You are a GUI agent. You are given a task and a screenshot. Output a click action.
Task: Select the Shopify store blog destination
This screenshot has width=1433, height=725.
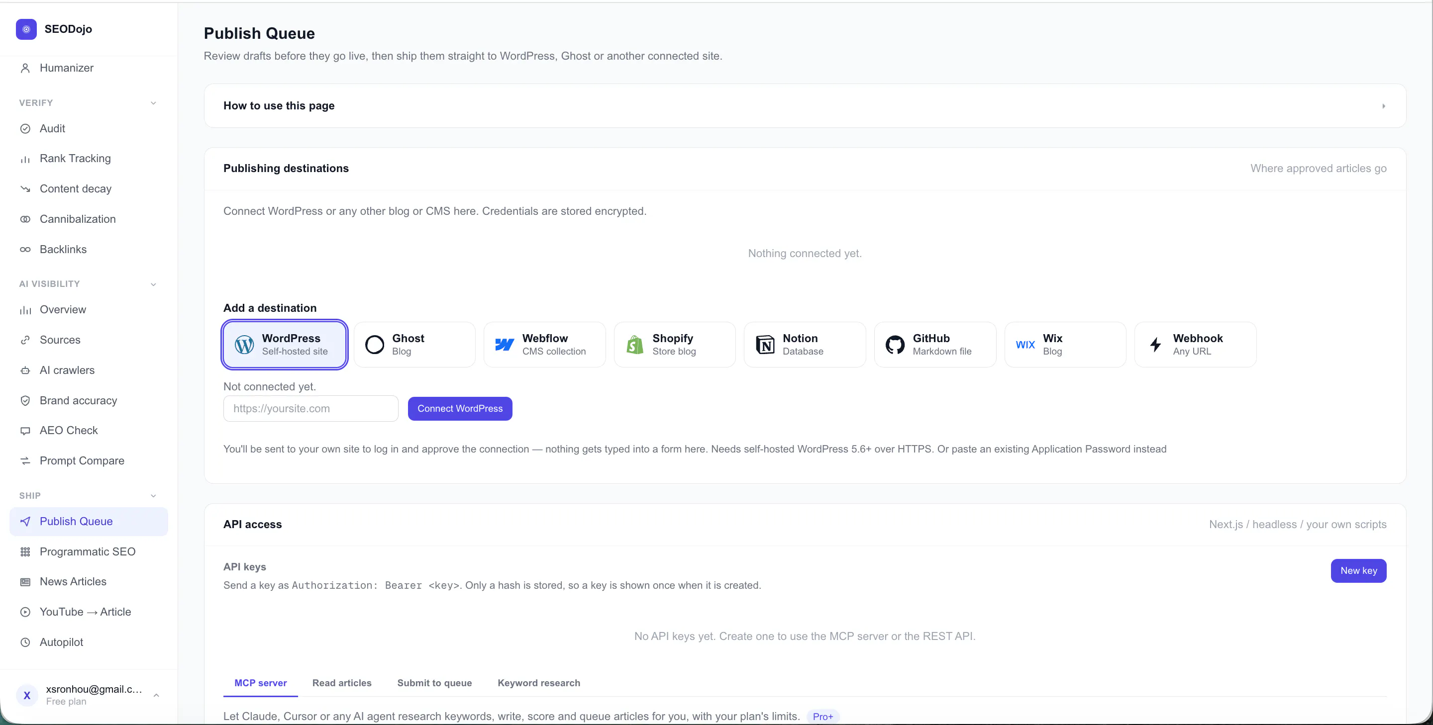coord(675,345)
